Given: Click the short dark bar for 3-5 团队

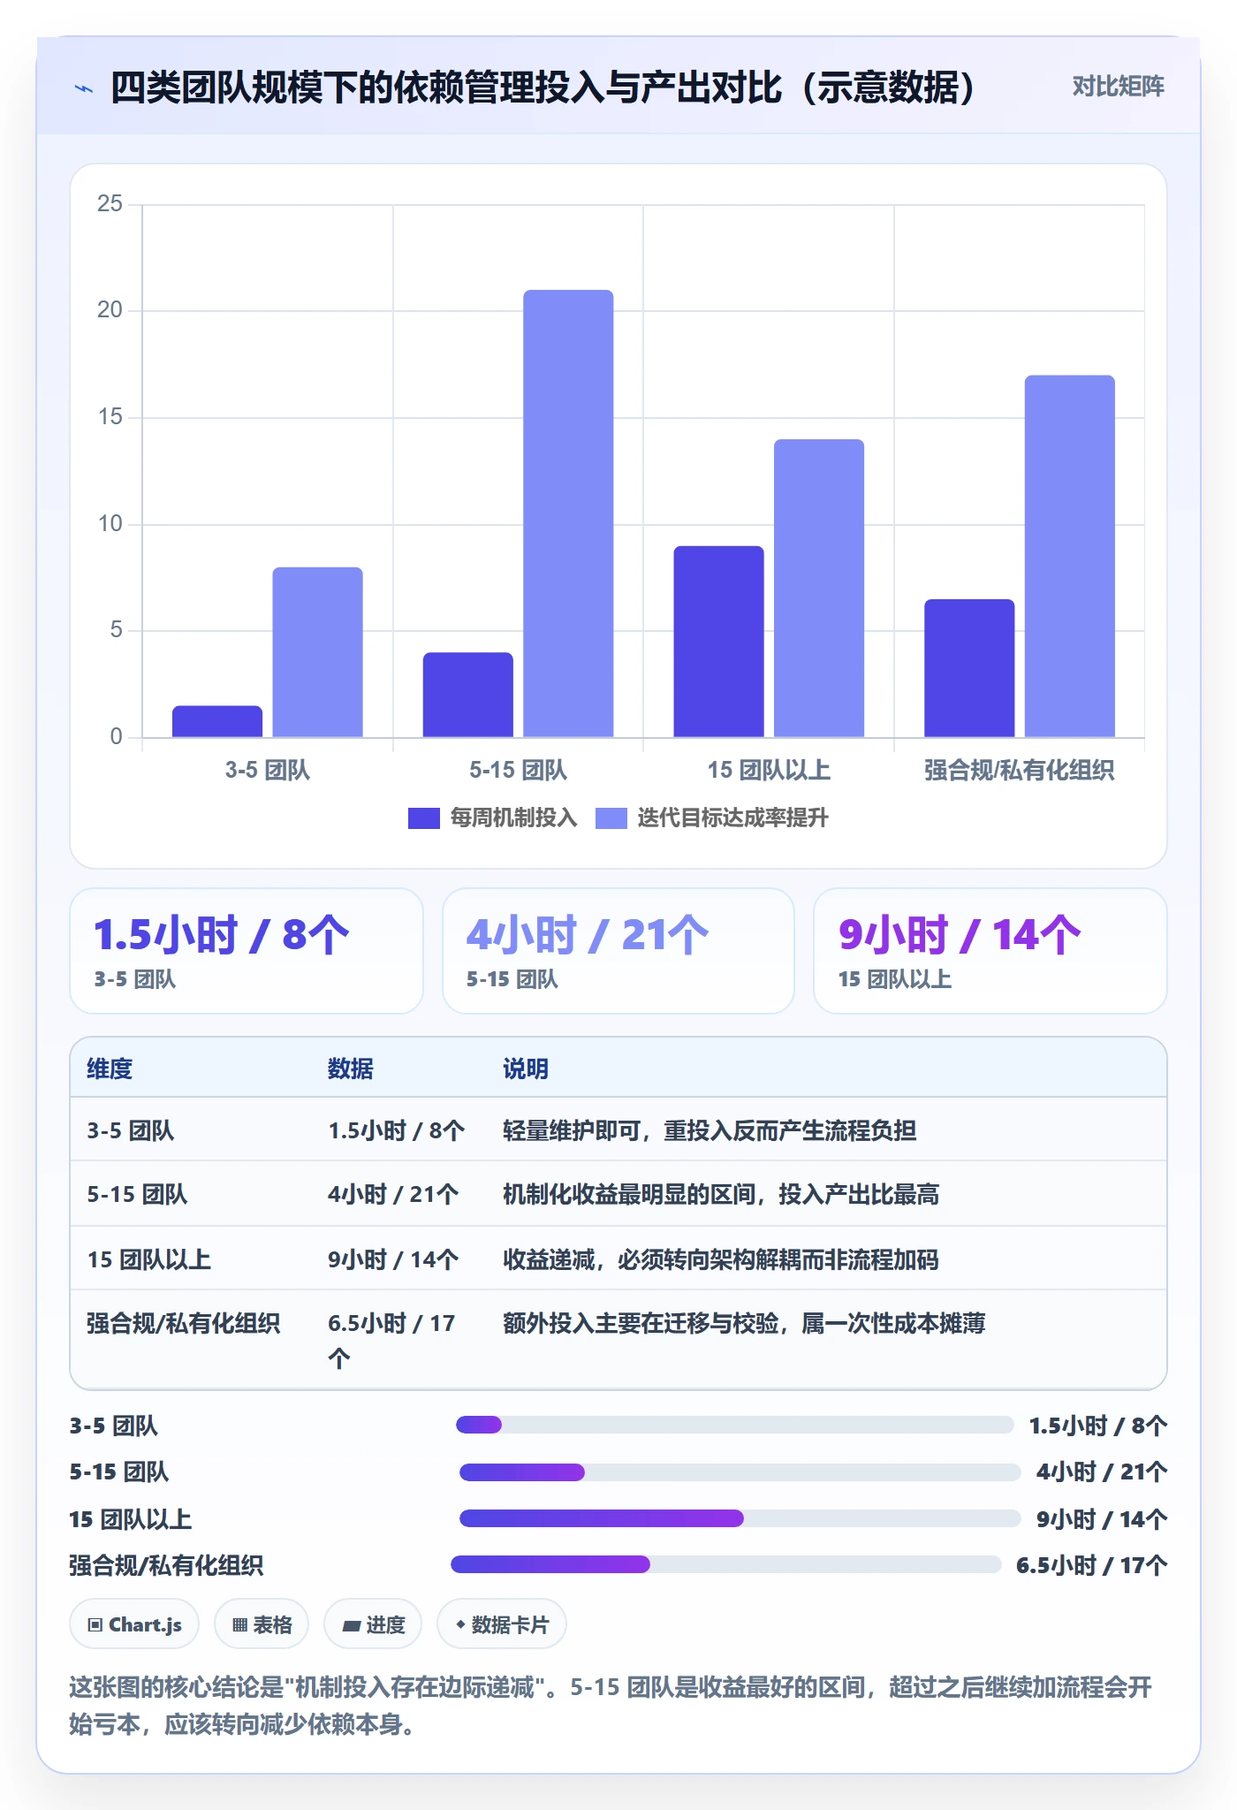Looking at the screenshot, I should coord(217,721).
